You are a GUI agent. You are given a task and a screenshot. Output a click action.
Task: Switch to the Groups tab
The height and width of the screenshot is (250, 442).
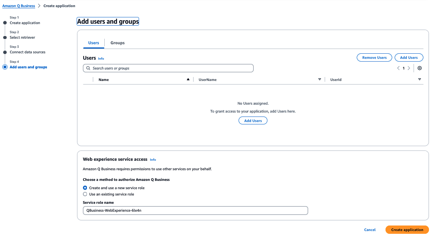coord(117,43)
